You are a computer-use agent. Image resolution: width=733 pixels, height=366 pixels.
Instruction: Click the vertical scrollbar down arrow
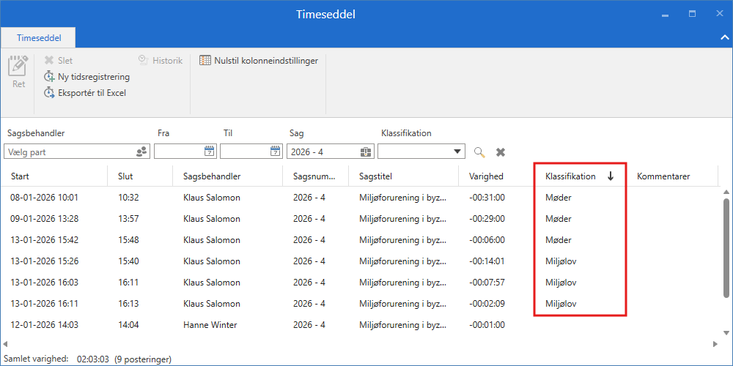pyautogui.click(x=726, y=331)
